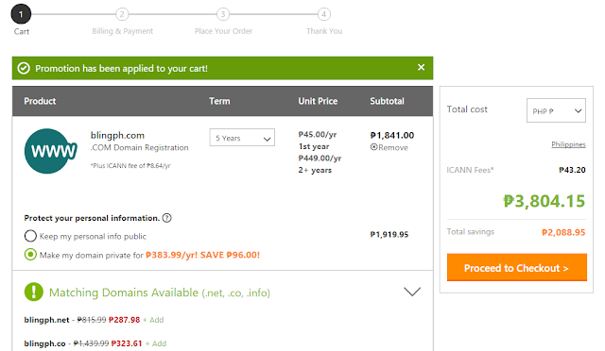Collapse the Matching Domains Available section
Image resolution: width=605 pixels, height=351 pixels.
[412, 292]
